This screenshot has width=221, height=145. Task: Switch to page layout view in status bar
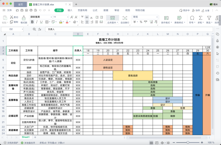pos(157,143)
